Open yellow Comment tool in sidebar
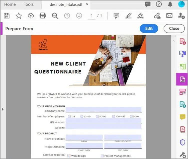 coord(182,117)
